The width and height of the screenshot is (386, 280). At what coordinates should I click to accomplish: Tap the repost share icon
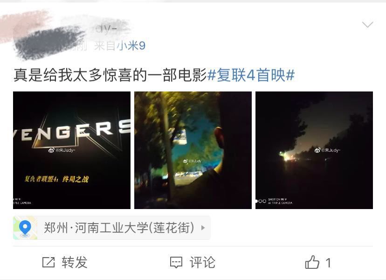click(48, 262)
